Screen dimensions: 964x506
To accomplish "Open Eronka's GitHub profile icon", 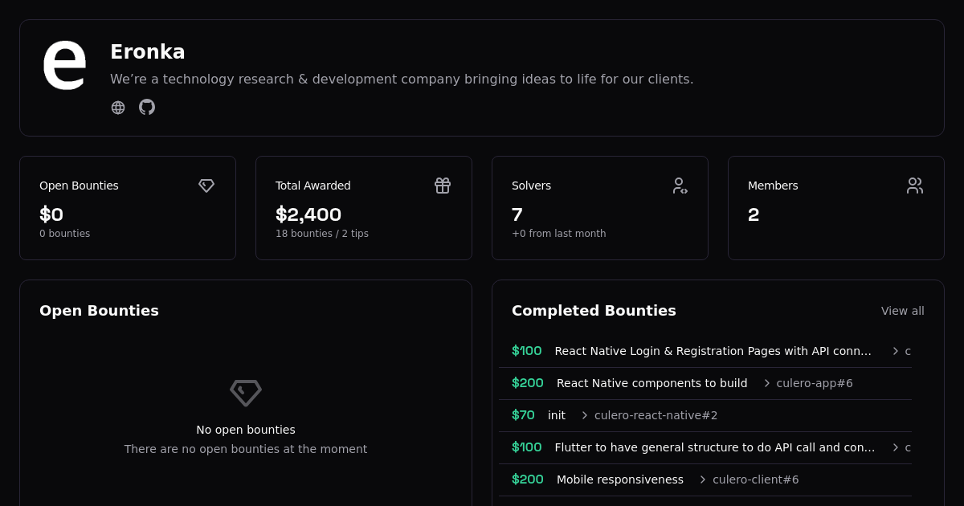I will 147,107.
